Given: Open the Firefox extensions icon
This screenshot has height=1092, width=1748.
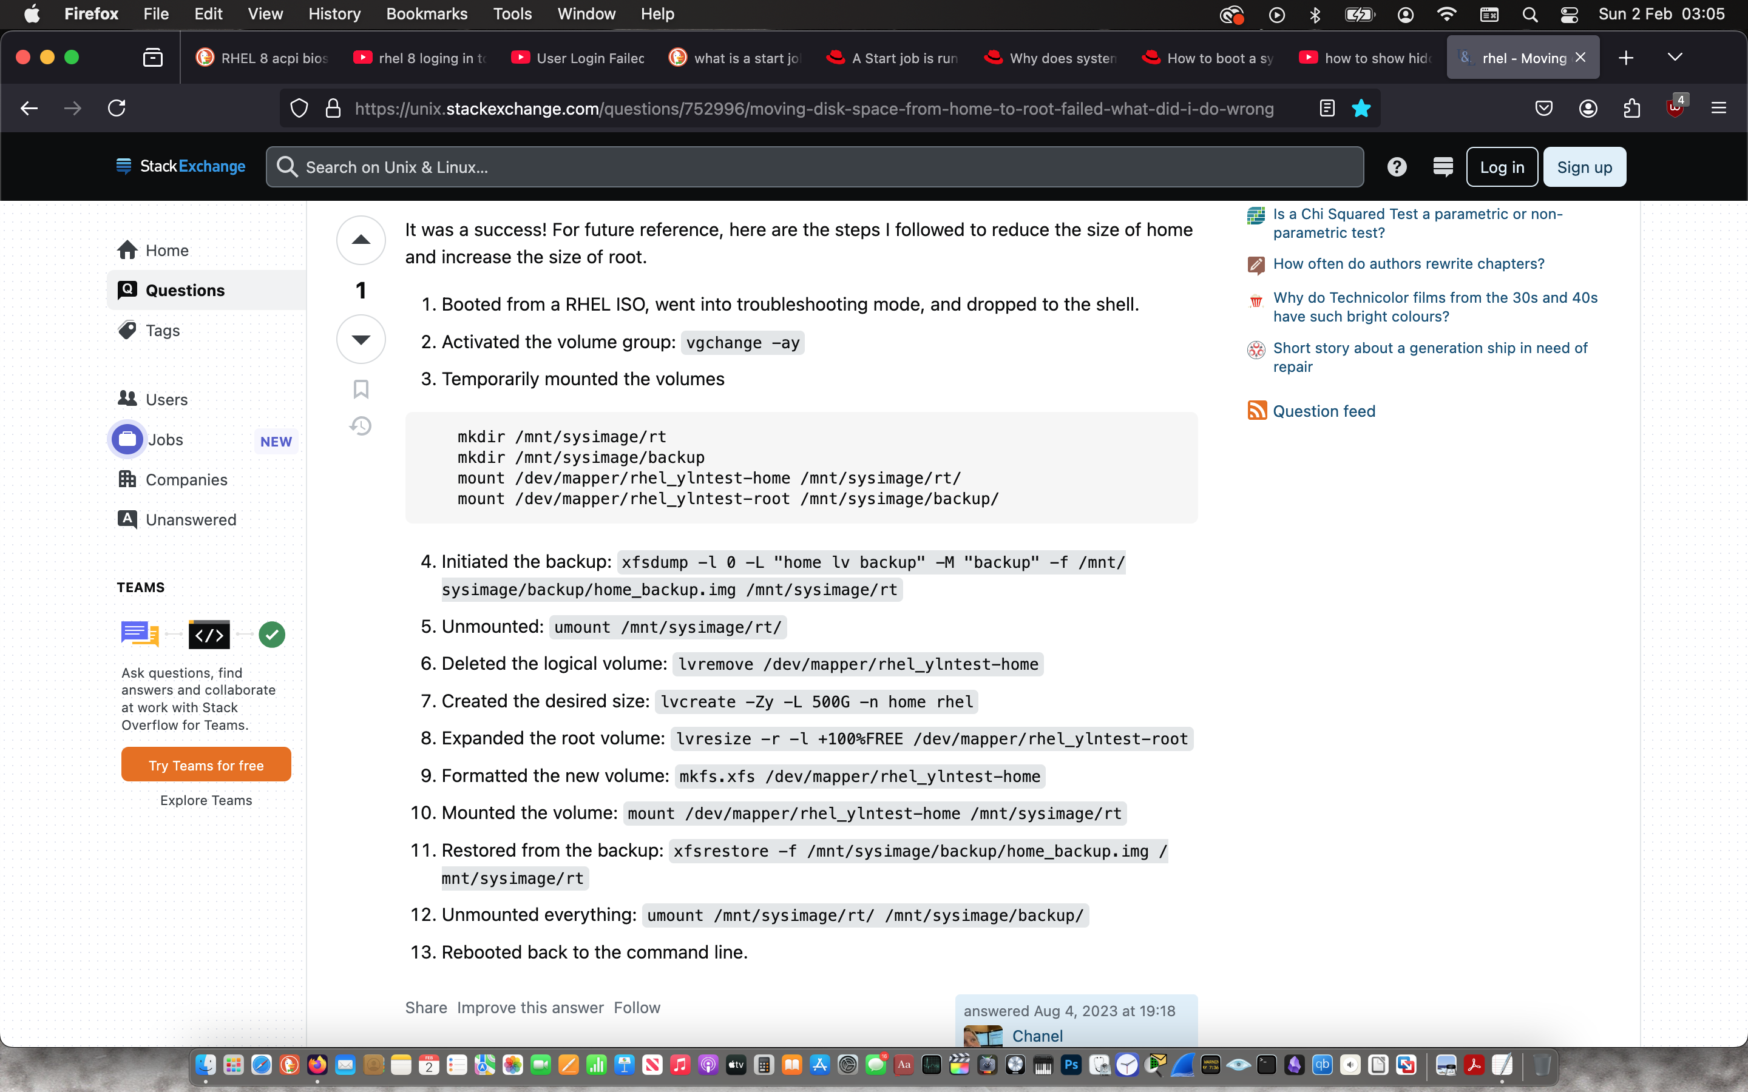Looking at the screenshot, I should (1631, 109).
